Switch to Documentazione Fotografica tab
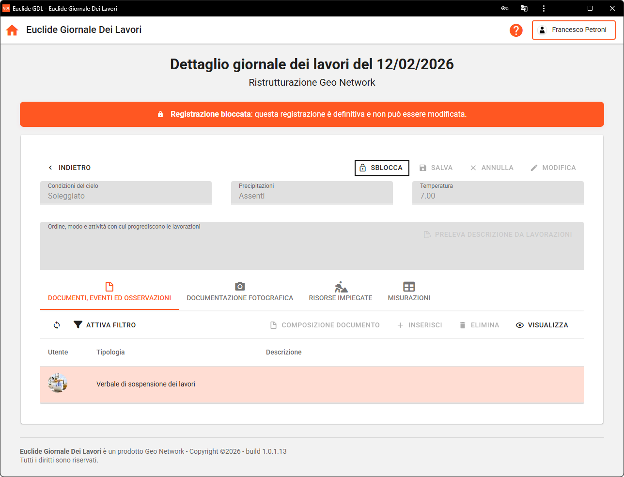Image resolution: width=624 pixels, height=477 pixels. tap(240, 292)
